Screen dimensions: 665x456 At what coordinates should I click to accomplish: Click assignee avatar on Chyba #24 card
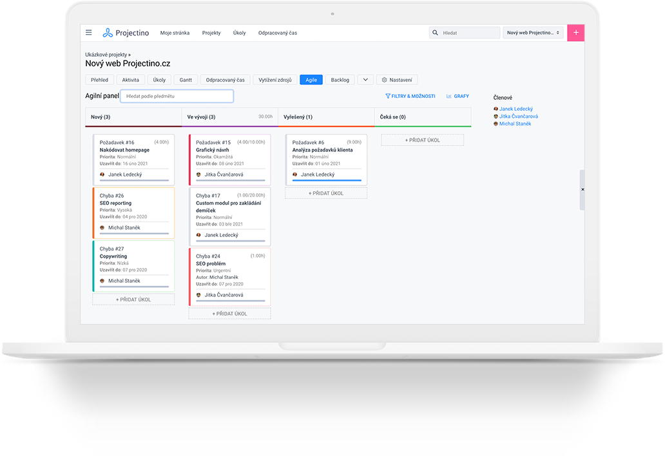[x=198, y=295]
